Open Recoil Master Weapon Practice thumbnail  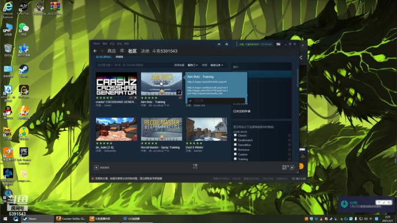click(161, 129)
